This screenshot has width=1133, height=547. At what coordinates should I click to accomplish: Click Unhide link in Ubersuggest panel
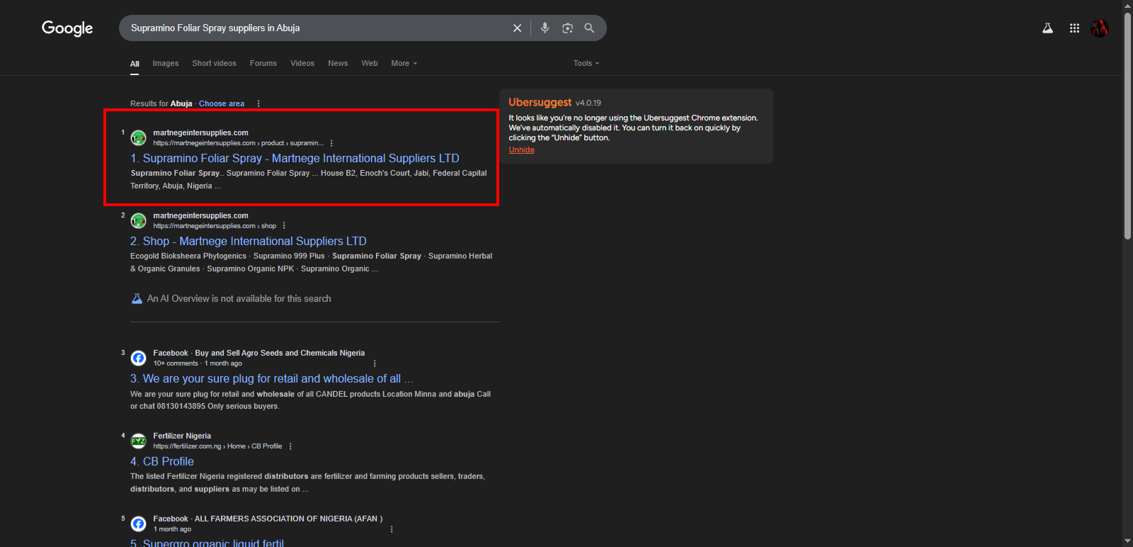point(522,150)
